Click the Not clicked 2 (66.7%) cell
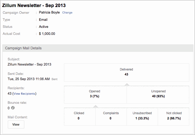 tap(174, 116)
